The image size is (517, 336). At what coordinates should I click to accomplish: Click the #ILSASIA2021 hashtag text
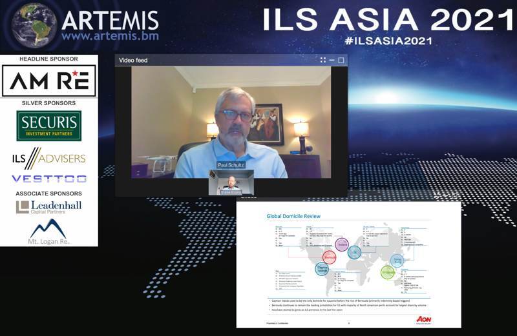click(x=388, y=41)
